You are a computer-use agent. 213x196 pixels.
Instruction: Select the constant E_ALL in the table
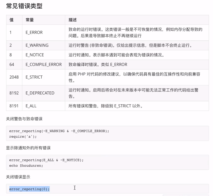(x=31, y=106)
